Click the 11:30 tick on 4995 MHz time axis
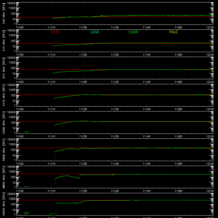The width and height of the screenshot is (218, 218). point(115,164)
